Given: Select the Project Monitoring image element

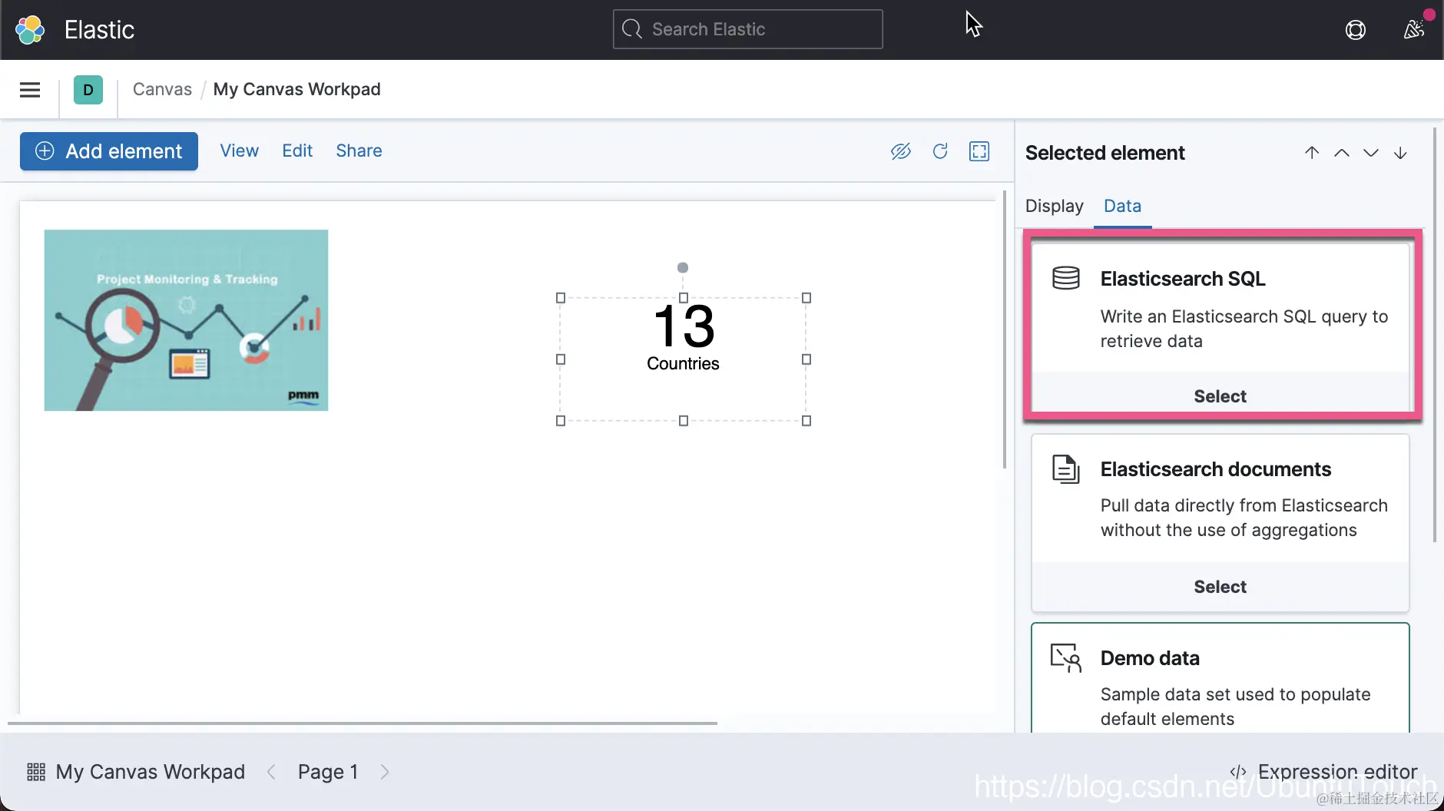Looking at the screenshot, I should pos(186,320).
